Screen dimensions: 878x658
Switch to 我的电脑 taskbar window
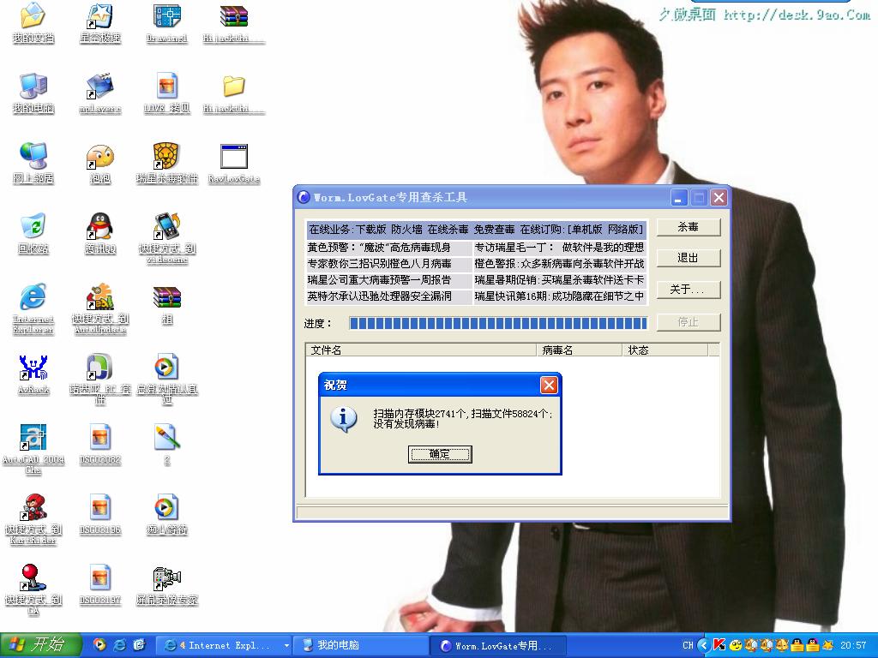pyautogui.click(x=359, y=646)
